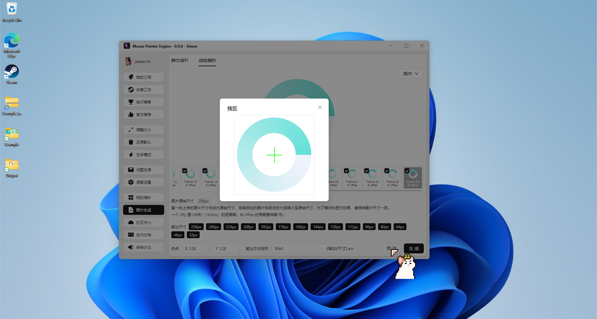
Task: Click the 还原默认 trash icon
Action: click(131, 142)
